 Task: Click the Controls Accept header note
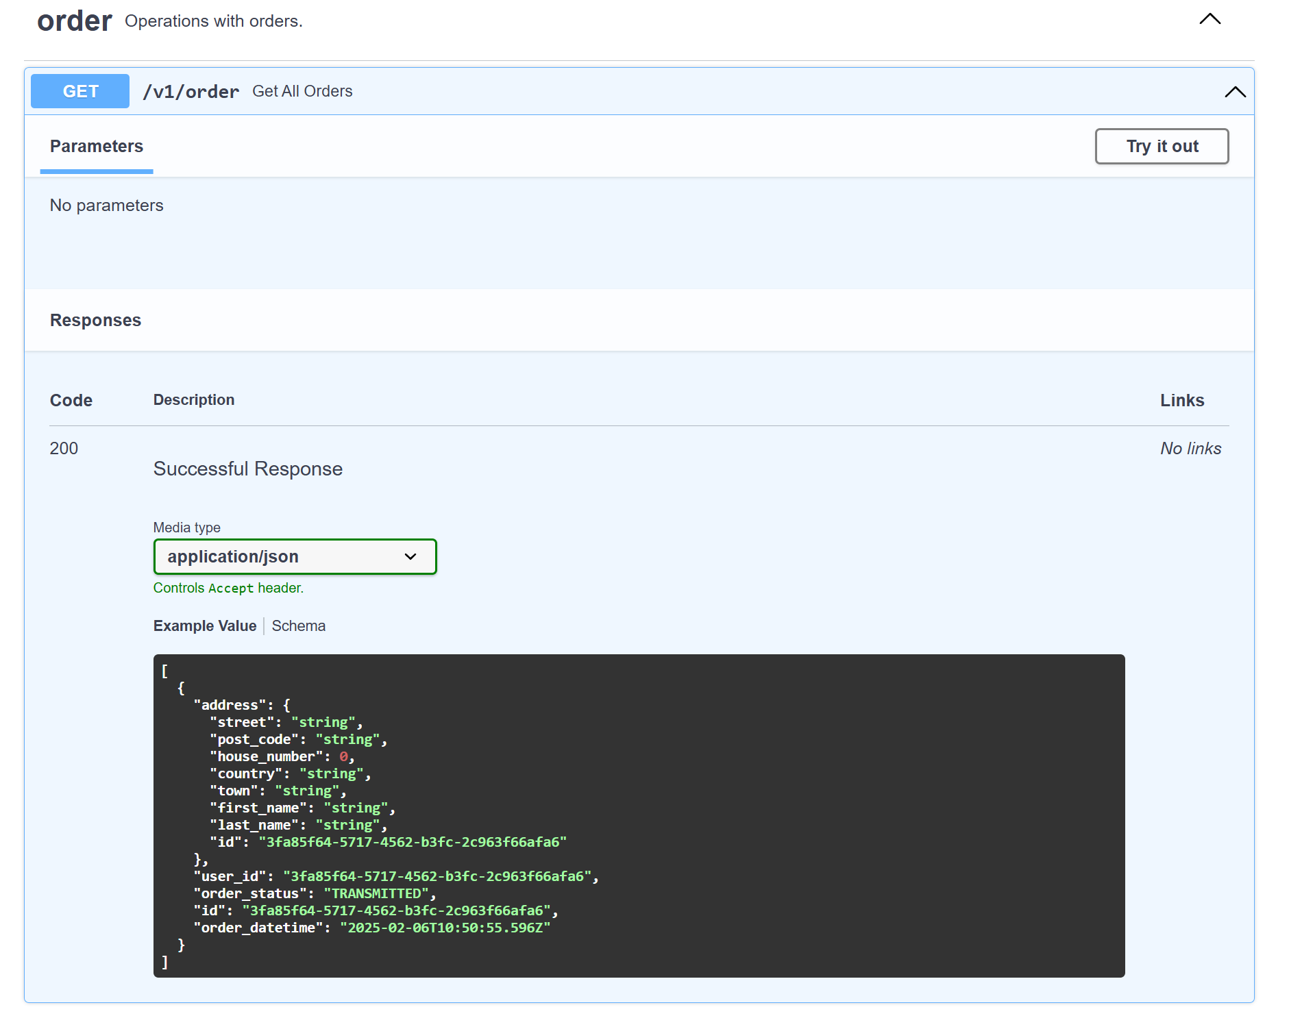[x=228, y=588]
